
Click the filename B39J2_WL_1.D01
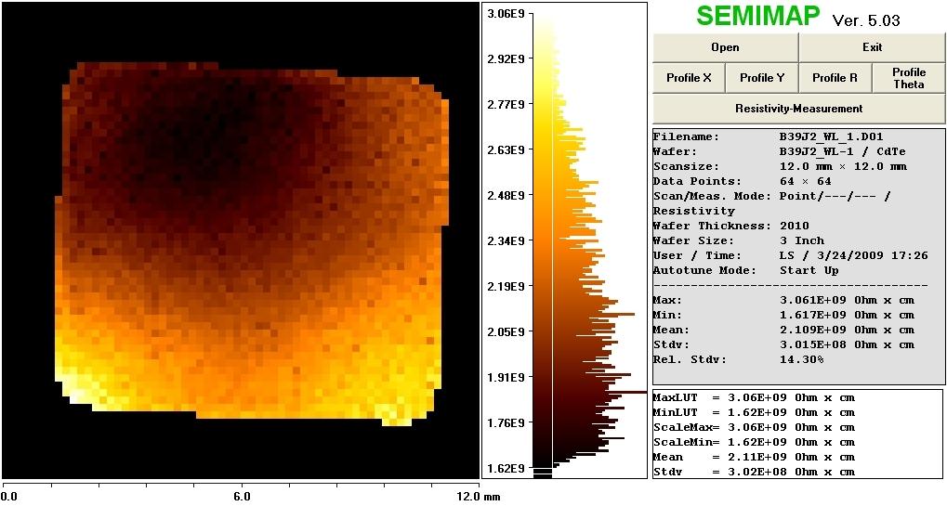coord(831,136)
